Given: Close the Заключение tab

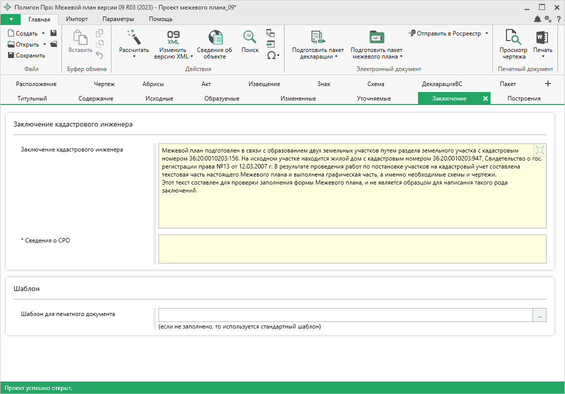Looking at the screenshot, I should 485,98.
